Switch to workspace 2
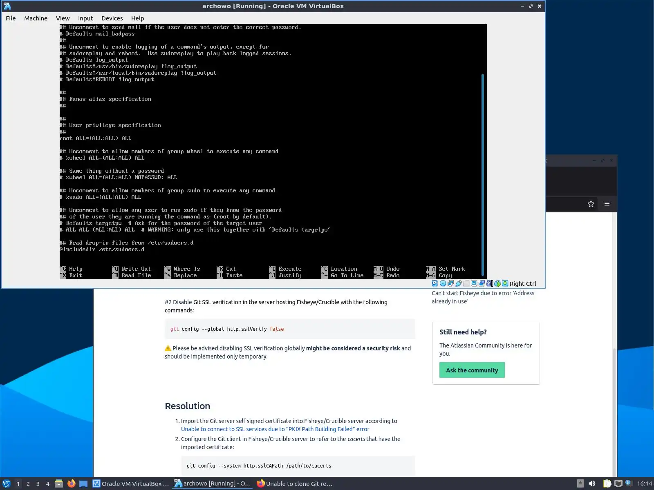 tap(28, 484)
